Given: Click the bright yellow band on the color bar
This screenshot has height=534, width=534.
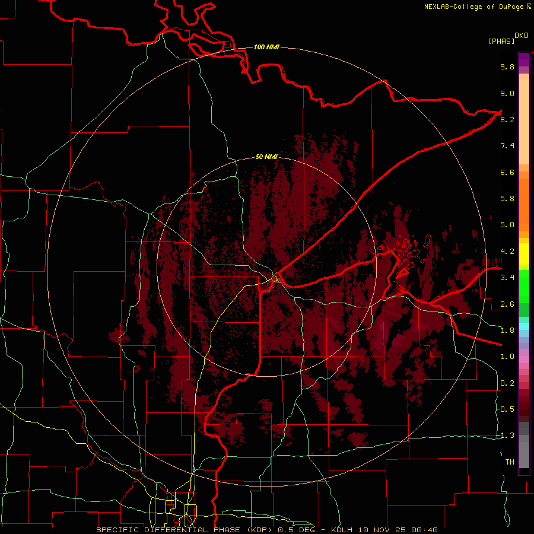Looking at the screenshot, I should (x=524, y=254).
